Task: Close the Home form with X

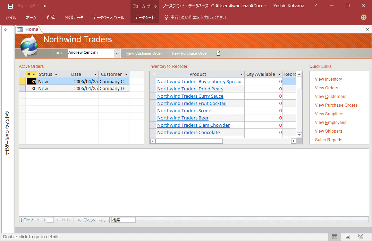Action: (x=367, y=29)
